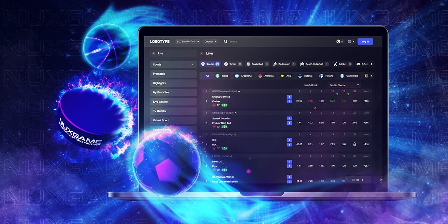Open the 8:27 PM timezone dropdown
This screenshot has height=224, width=448.
(188, 41)
